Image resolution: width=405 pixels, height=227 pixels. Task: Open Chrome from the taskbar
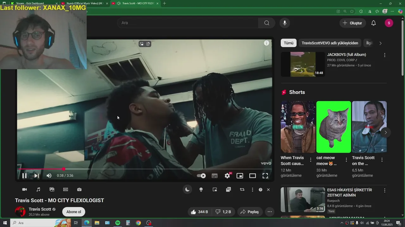point(138,223)
